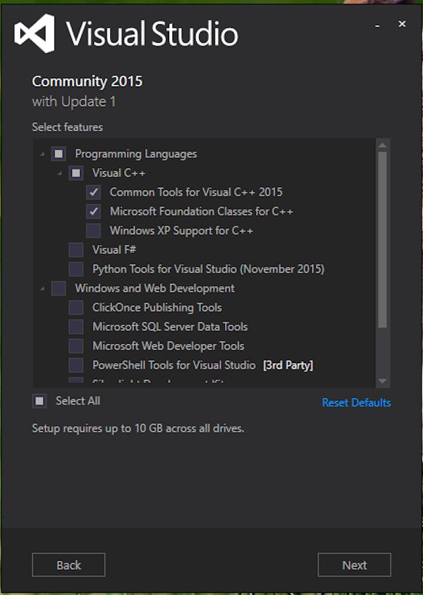Enable Microsoft SQL Server Data Tools
The height and width of the screenshot is (595, 423).
[76, 327]
